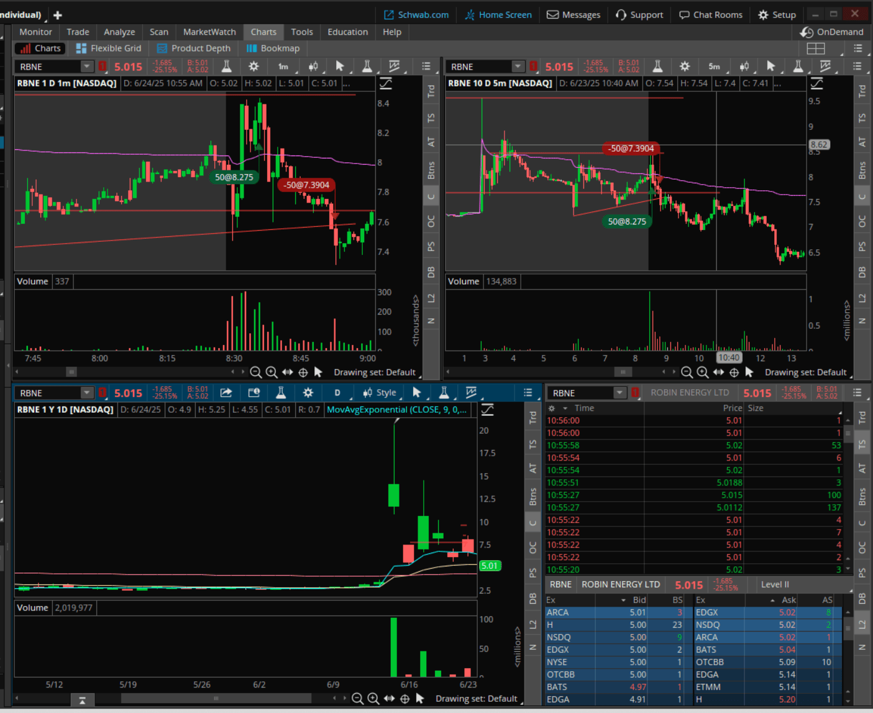
Task: Open Studies flask in the 1m chart toolbar
Action: click(x=226, y=67)
